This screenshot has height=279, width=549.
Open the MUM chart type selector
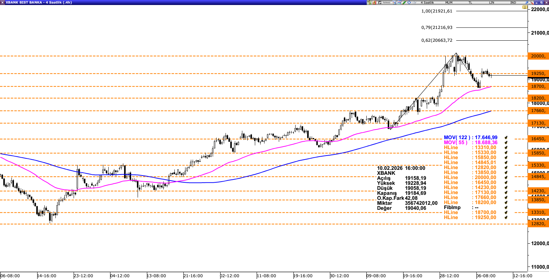click(x=449, y=2)
